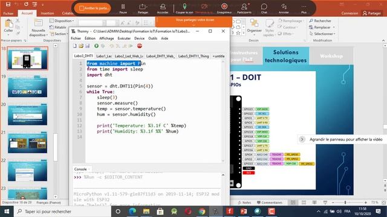Click Partager button in PowerPoint title area
Screen dimensions: 387x217
point(372,13)
